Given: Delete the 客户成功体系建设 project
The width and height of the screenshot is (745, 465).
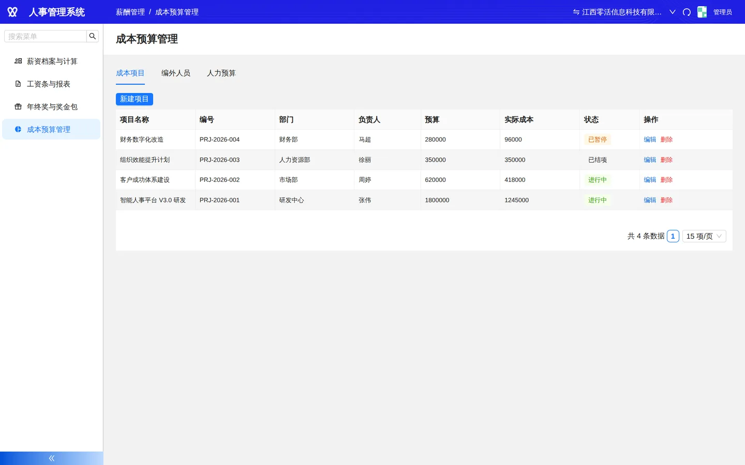Looking at the screenshot, I should 666,180.
